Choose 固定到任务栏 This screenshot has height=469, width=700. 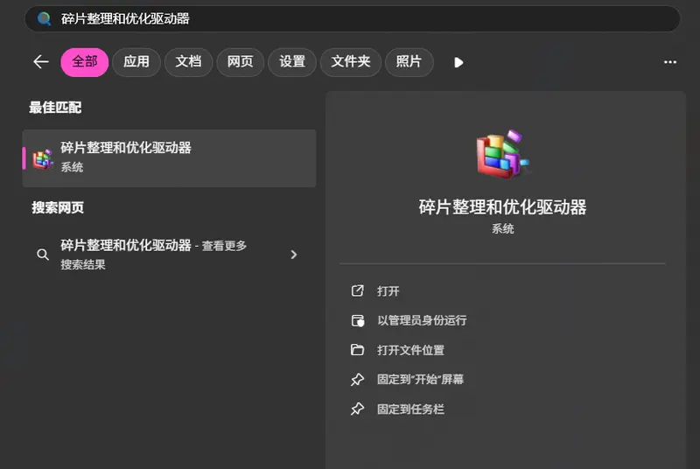[410, 409]
